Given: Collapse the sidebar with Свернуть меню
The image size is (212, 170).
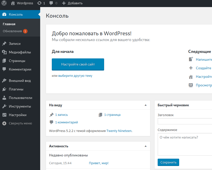Looking at the screenshot, I should (20, 123).
